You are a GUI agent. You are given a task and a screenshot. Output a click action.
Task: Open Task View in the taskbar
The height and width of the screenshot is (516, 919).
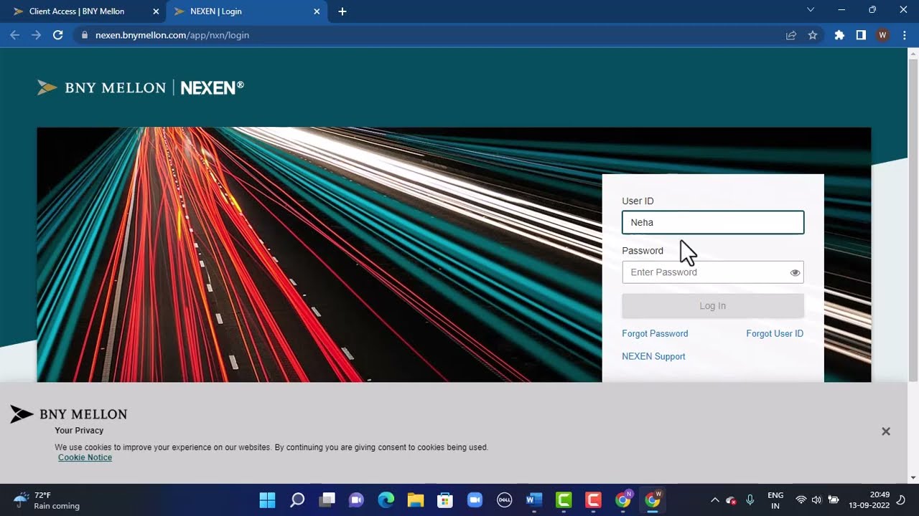[327, 500]
